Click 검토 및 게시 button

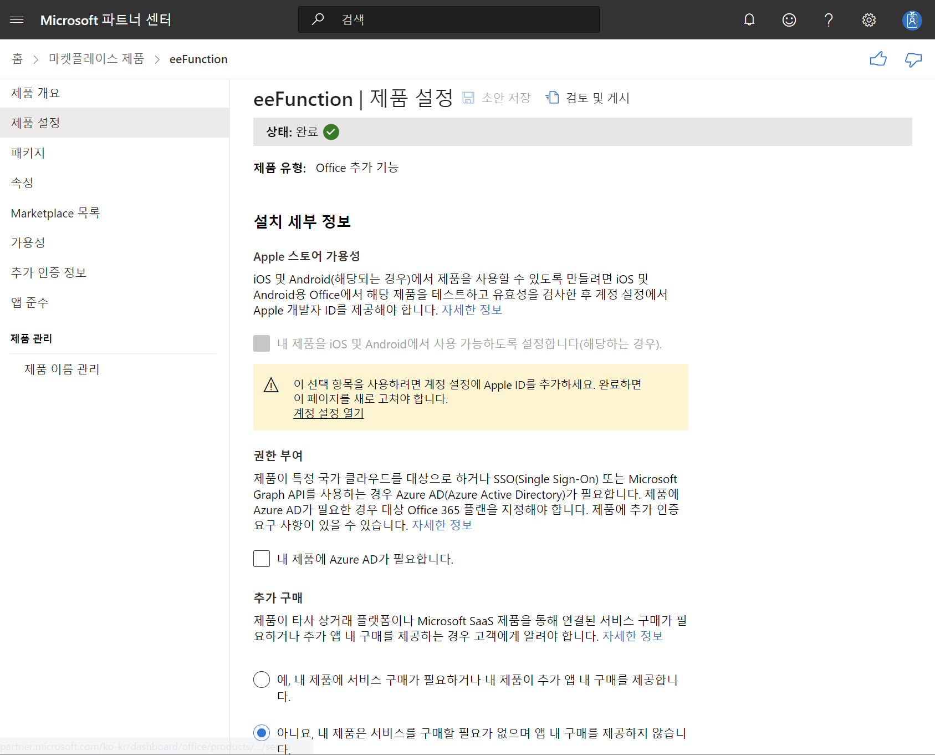coord(587,98)
